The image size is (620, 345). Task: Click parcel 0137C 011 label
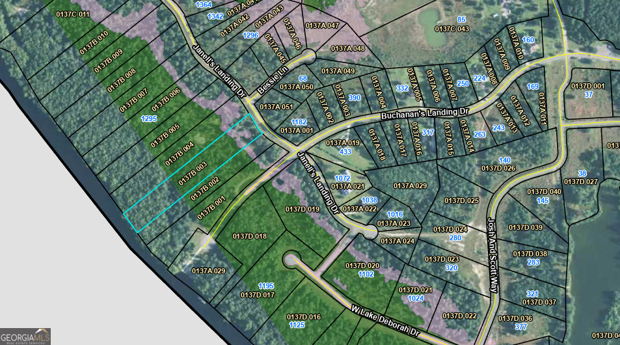(73, 14)
